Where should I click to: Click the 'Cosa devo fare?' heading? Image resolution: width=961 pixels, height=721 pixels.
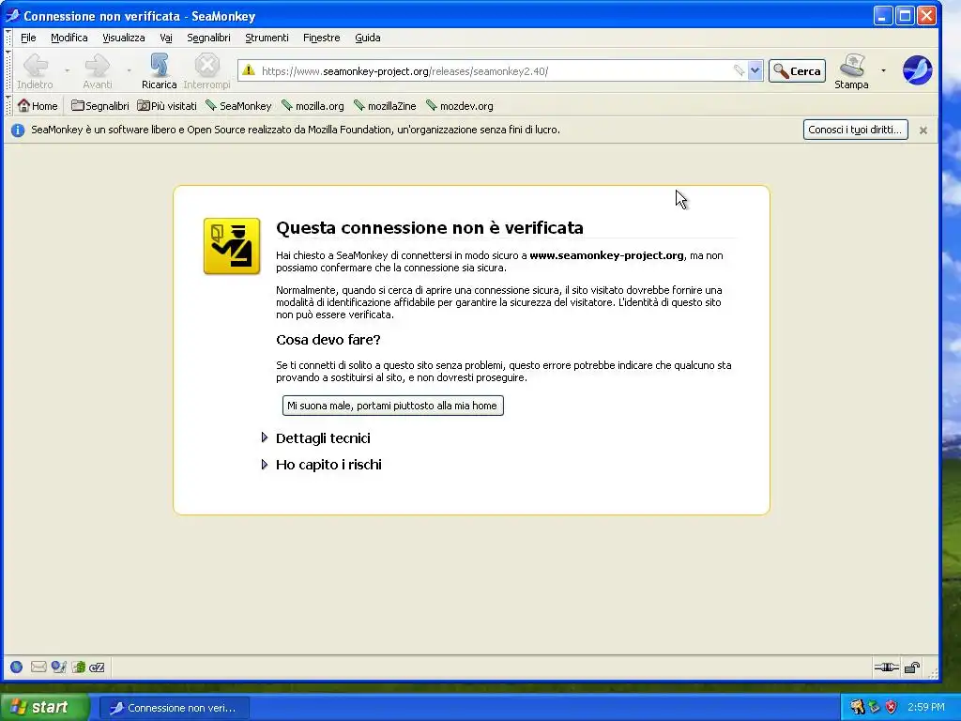click(328, 339)
